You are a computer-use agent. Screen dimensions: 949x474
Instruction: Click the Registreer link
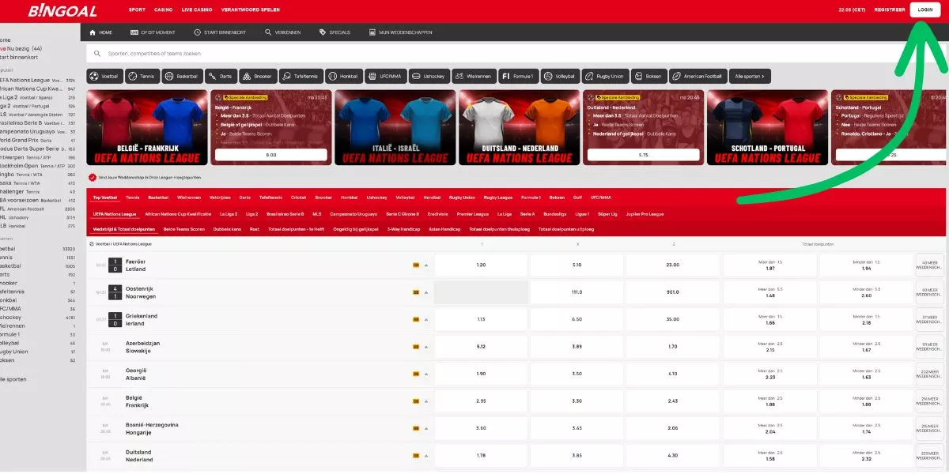point(891,9)
